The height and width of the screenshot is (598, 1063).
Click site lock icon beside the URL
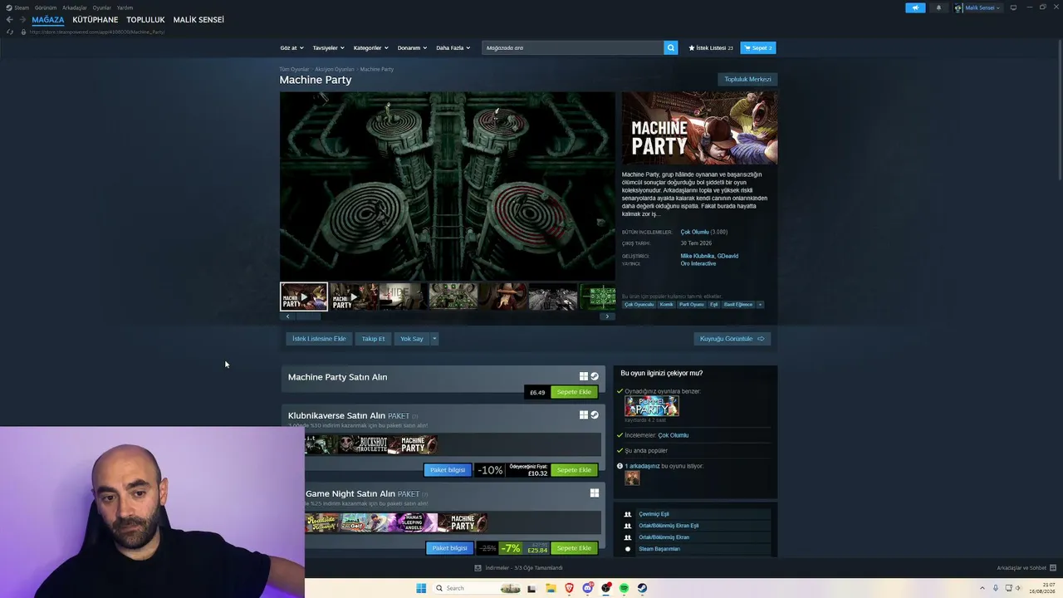tap(23, 32)
